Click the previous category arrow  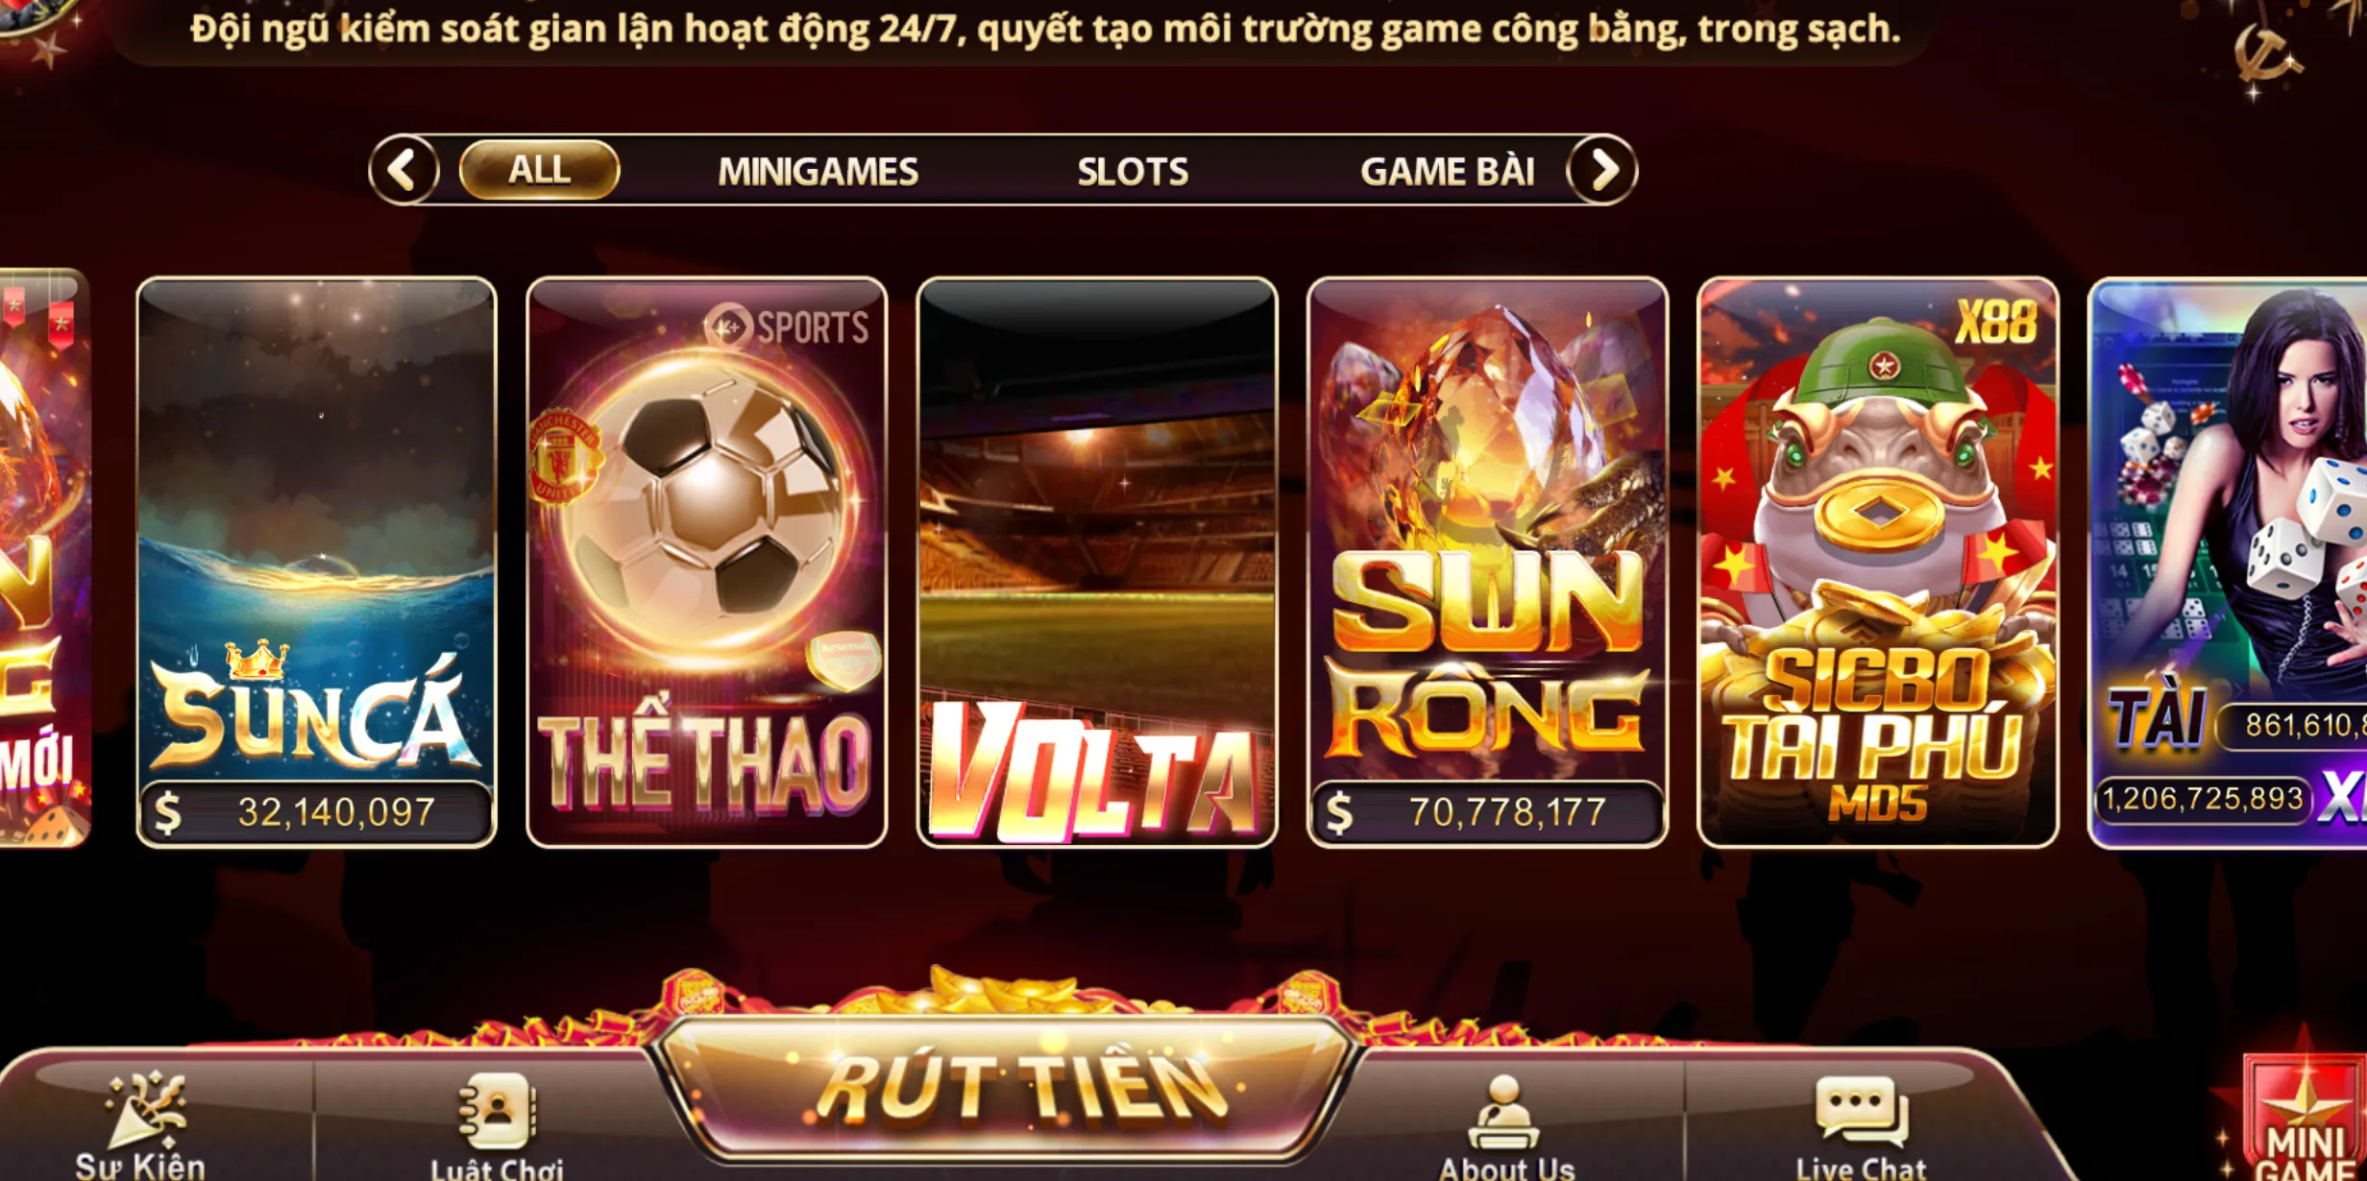pyautogui.click(x=404, y=170)
